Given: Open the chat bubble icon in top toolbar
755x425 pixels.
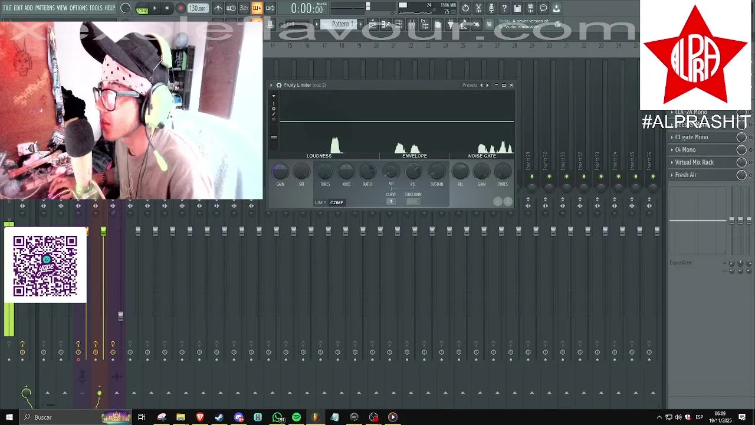Looking at the screenshot, I should click(543, 8).
